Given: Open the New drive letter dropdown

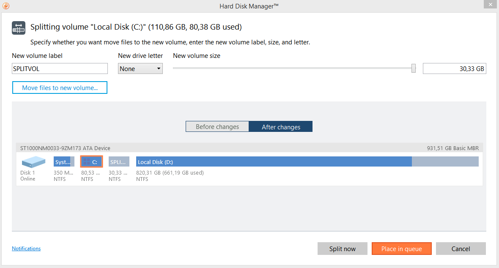Looking at the screenshot, I should tap(140, 68).
